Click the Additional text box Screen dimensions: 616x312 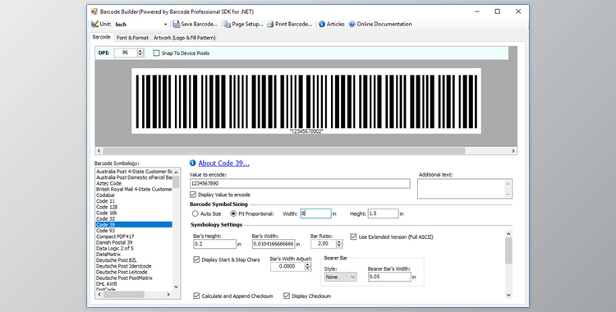coord(465,189)
